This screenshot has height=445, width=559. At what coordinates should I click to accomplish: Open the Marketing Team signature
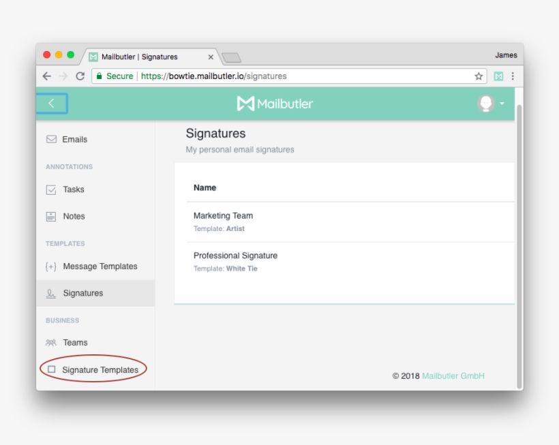(x=223, y=216)
